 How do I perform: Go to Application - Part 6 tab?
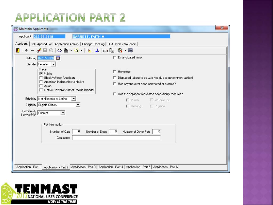click(165, 167)
